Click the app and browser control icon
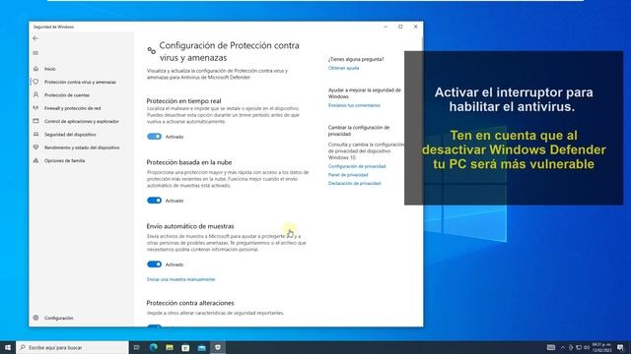 click(35, 121)
